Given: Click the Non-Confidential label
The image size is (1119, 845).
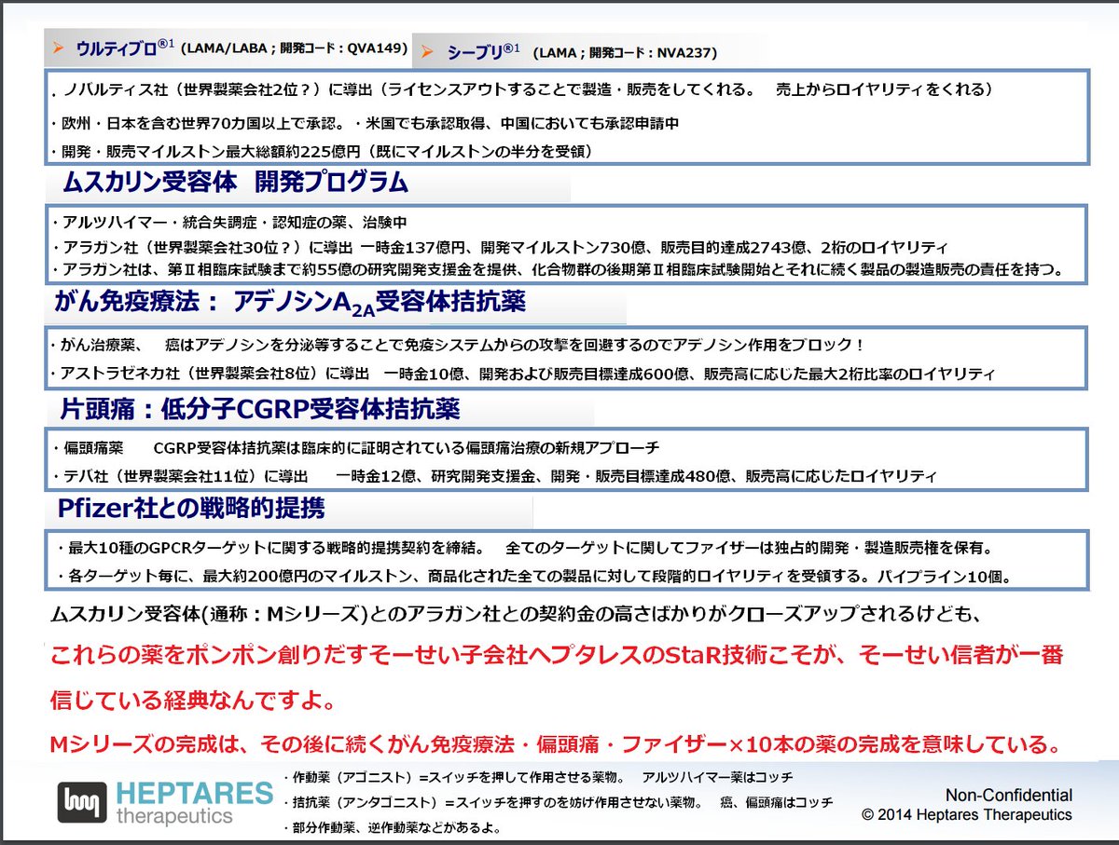Looking at the screenshot, I should (1009, 796).
